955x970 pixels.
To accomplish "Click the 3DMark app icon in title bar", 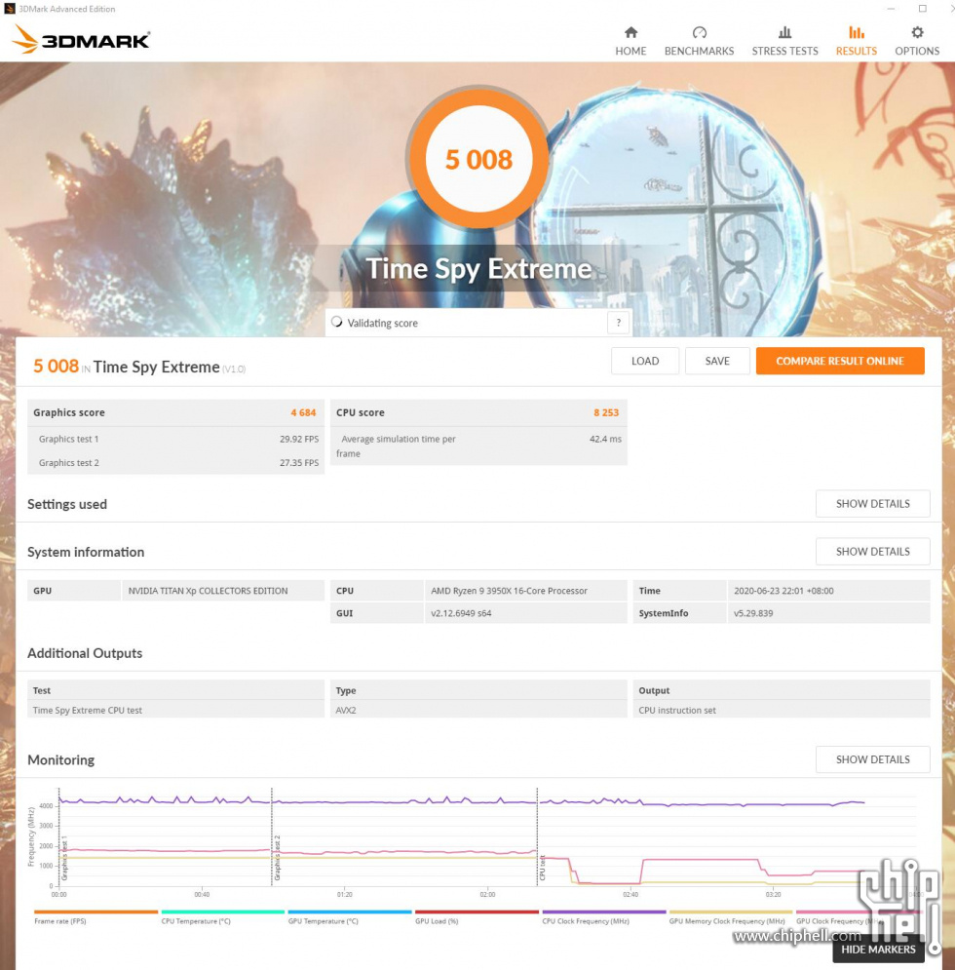I will click(x=10, y=9).
